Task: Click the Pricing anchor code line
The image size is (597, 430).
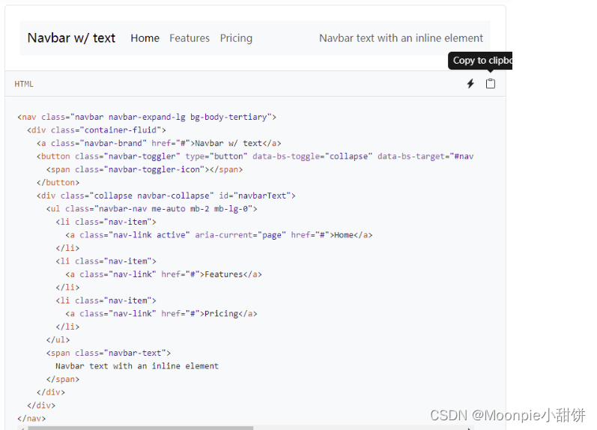Action: point(161,313)
